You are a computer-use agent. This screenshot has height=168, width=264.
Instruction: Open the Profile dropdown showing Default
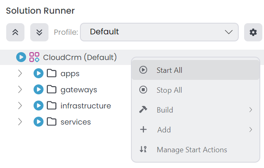click(159, 32)
